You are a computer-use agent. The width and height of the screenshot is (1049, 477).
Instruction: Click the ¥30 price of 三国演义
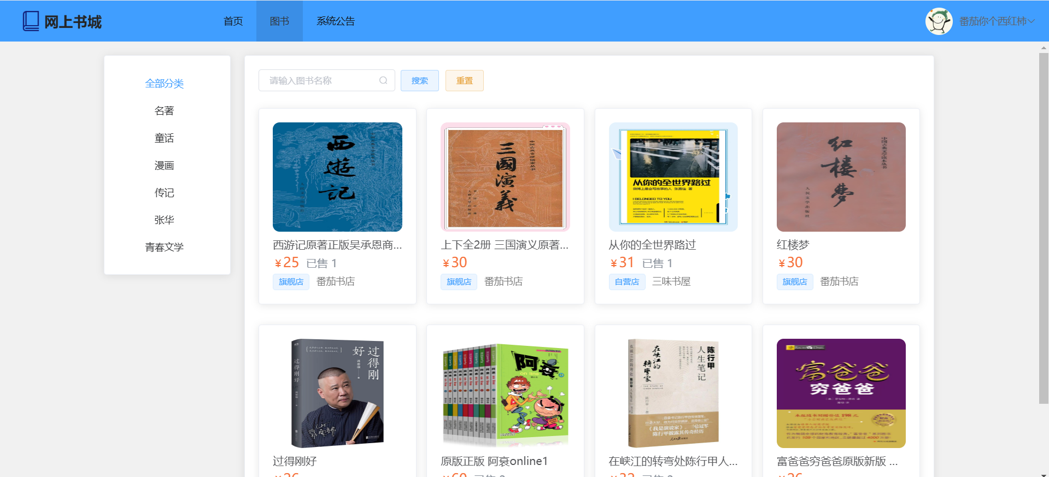point(455,263)
